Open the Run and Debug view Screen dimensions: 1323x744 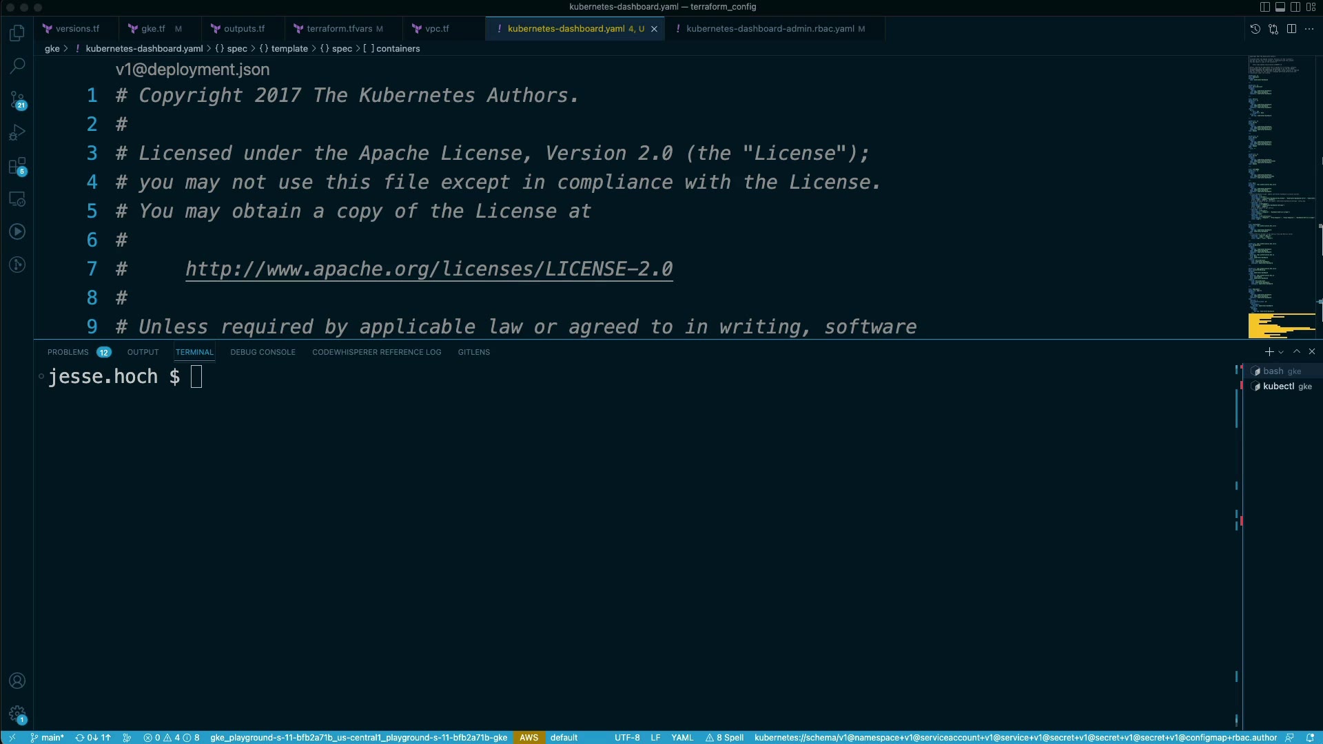click(17, 132)
